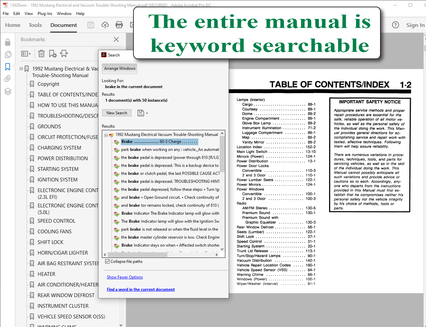The image size is (426, 327).
Task: Click the Show Fewer Options link
Action: (125, 277)
